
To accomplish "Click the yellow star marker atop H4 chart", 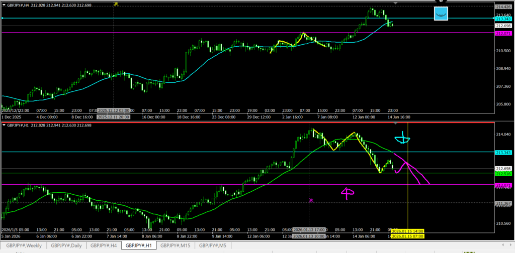I will [x=116, y=4].
